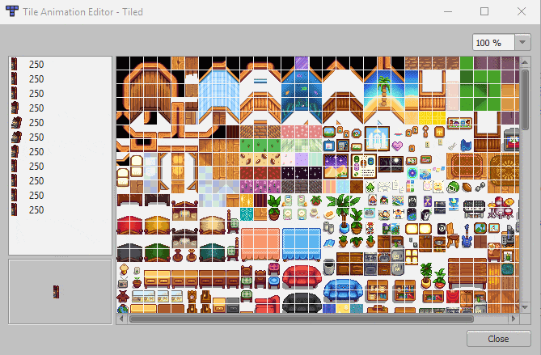Pick the gray trash can tile
The image size is (541, 355).
(x=329, y=267)
